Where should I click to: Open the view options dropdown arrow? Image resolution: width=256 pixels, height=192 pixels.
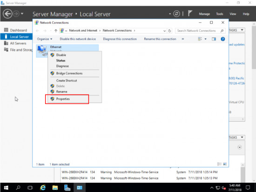(x=206, y=39)
